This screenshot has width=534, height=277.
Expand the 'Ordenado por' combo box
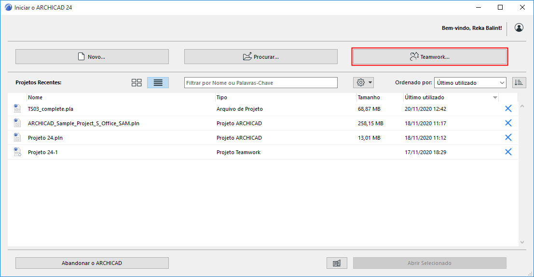(x=470, y=83)
